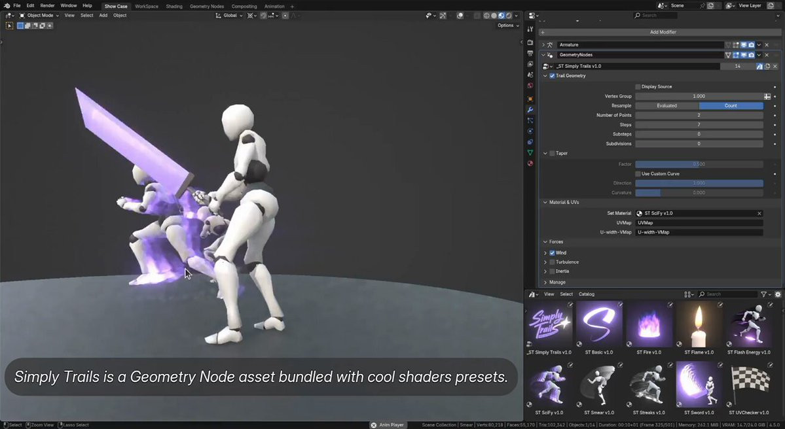Expand the Armature modifier panel
This screenshot has width=785, height=429.
(543, 45)
